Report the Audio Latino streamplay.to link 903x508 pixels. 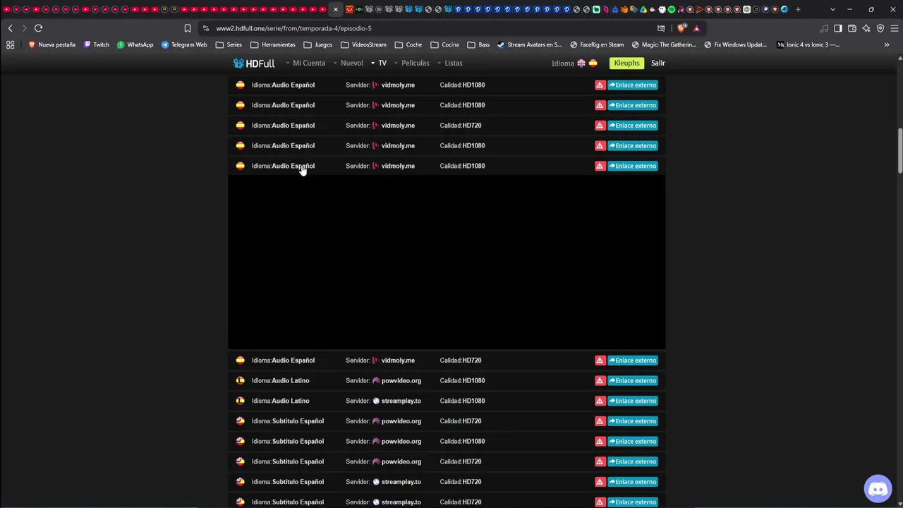point(600,401)
